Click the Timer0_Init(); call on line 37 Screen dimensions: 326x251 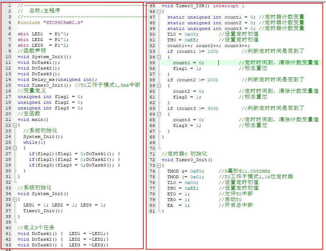43,211
